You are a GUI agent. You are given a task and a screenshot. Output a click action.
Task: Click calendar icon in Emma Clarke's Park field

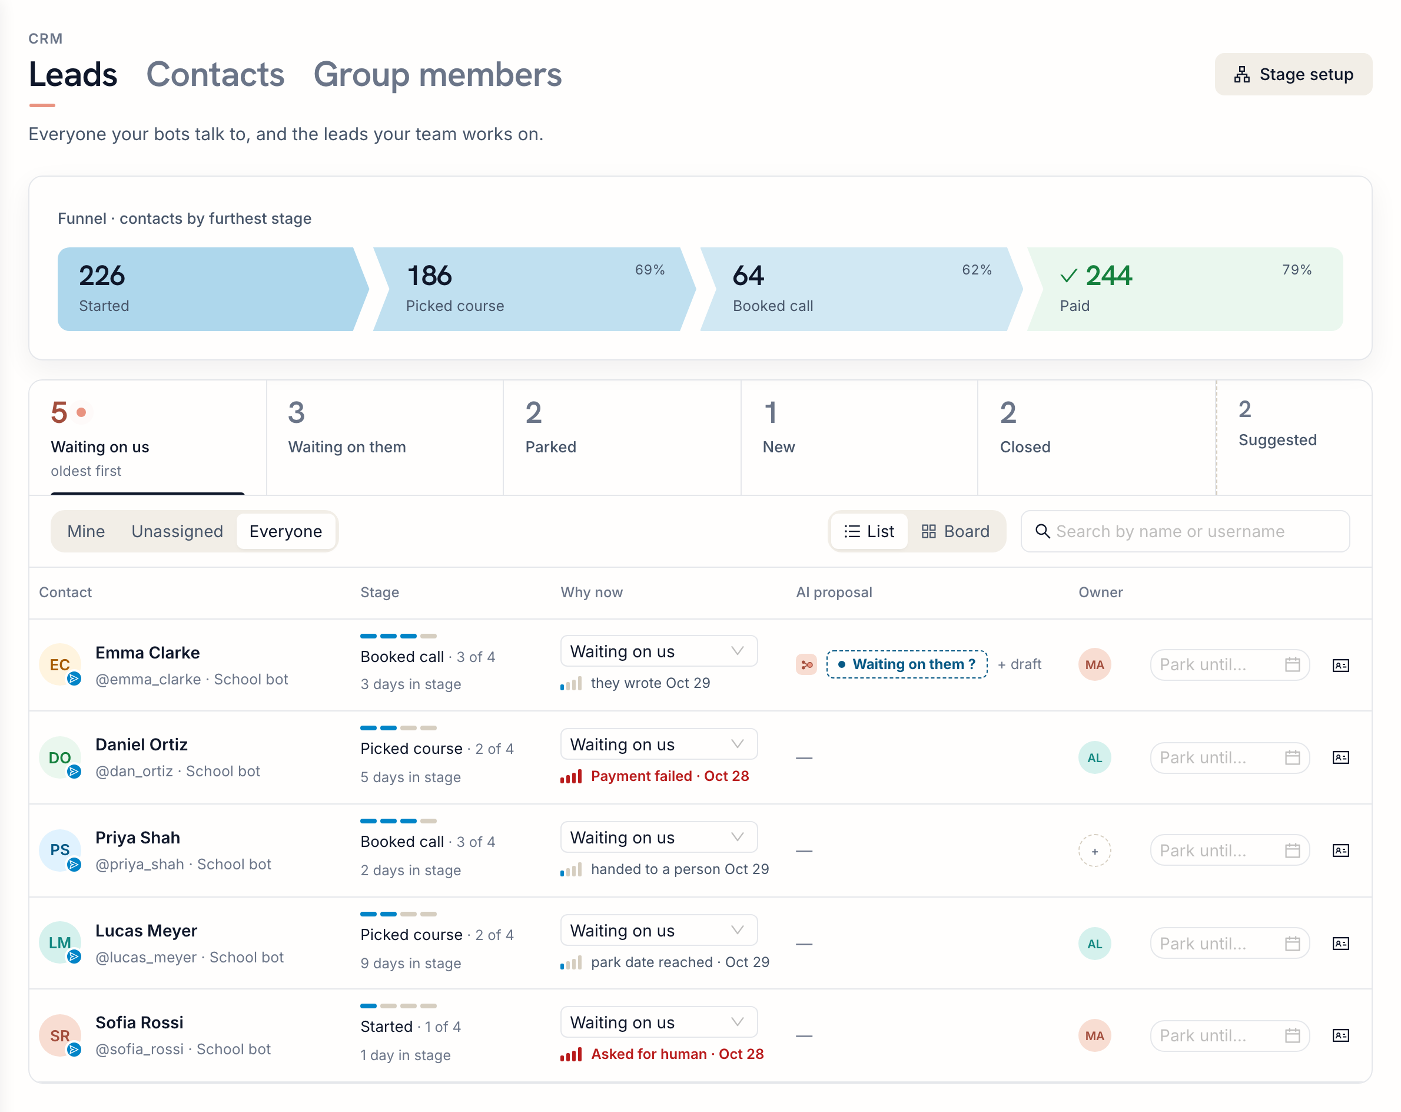(1293, 664)
